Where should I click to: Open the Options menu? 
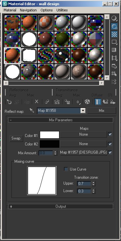point(47,10)
